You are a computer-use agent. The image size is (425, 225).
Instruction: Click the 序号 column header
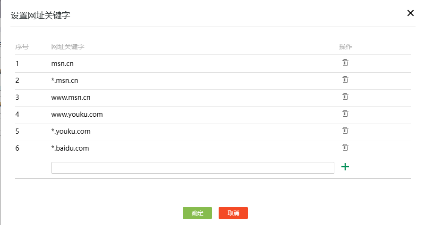(x=22, y=47)
